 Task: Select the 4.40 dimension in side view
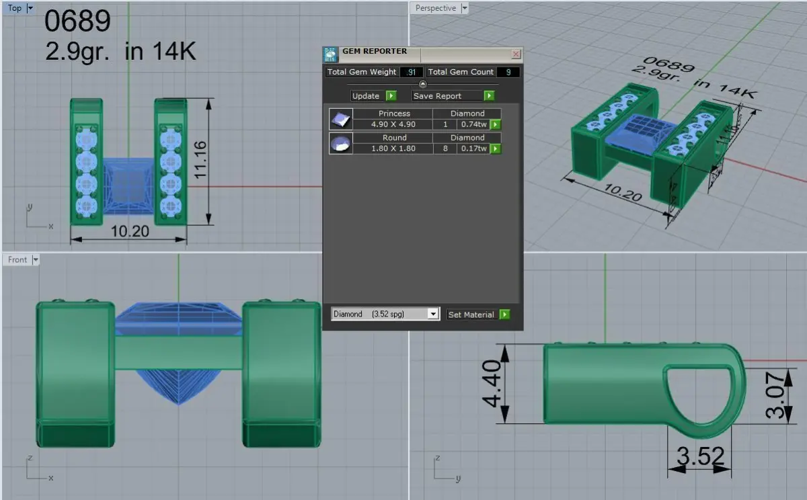coord(492,383)
